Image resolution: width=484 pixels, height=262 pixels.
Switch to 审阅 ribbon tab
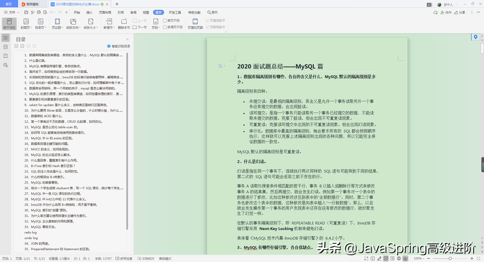[133, 12]
